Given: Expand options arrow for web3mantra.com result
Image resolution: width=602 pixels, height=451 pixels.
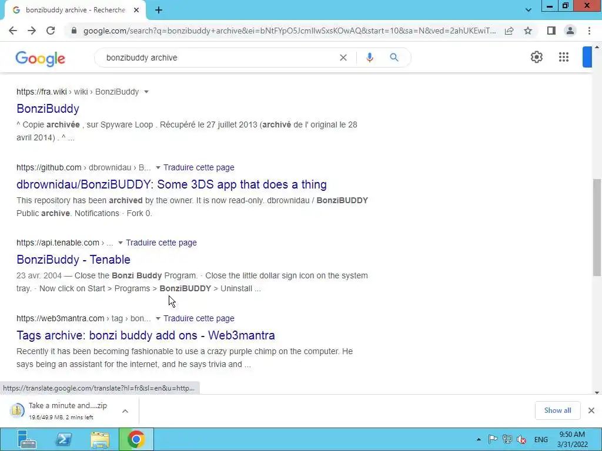Looking at the screenshot, I should (x=158, y=318).
